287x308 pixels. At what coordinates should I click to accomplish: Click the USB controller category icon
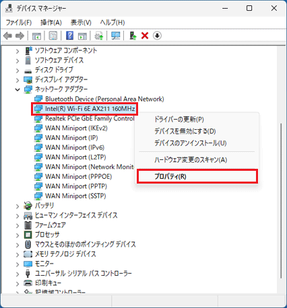(x=28, y=274)
